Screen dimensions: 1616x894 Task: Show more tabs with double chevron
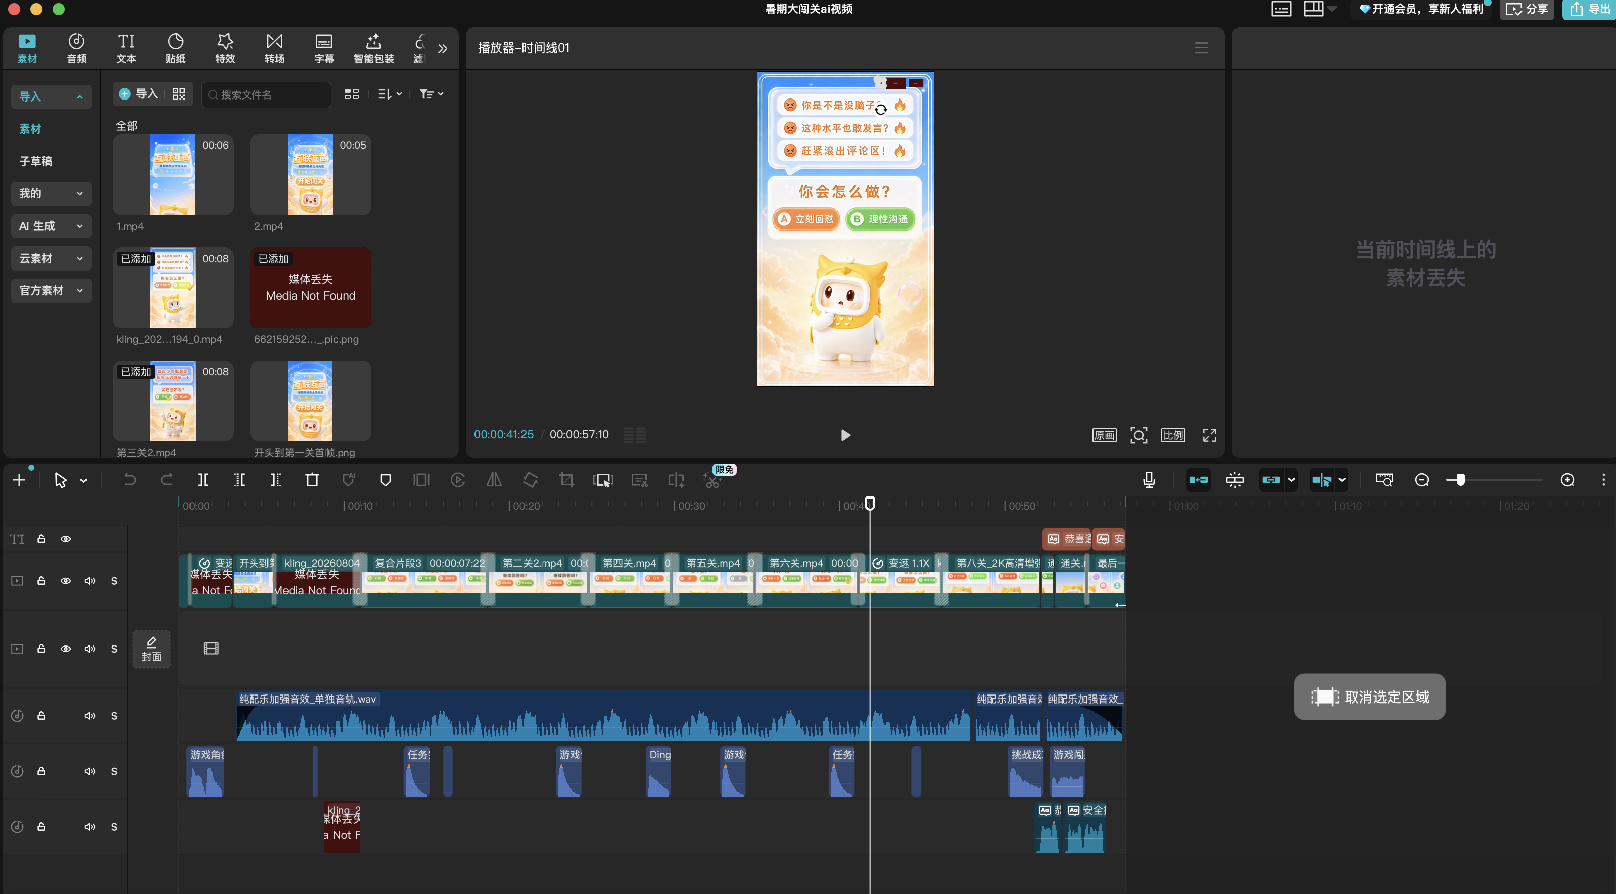click(x=443, y=48)
